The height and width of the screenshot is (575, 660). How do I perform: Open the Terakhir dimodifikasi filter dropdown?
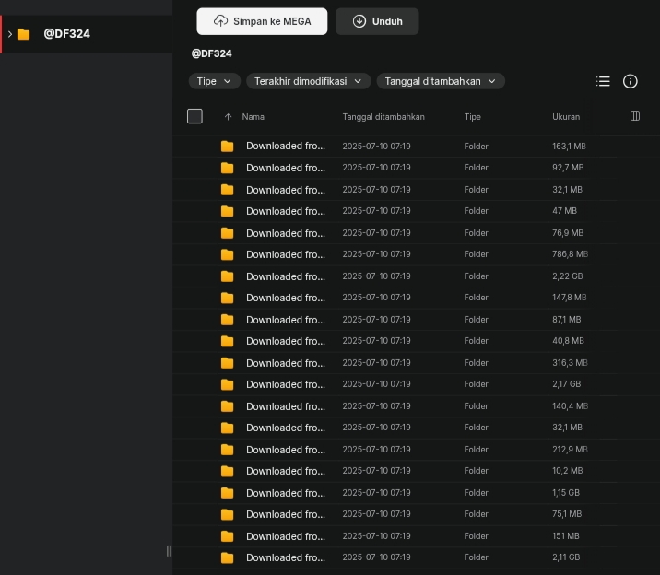(x=308, y=81)
